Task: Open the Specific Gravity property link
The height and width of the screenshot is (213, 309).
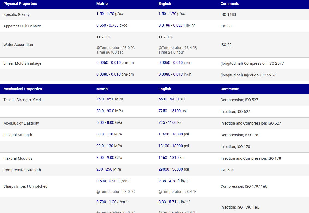Action: click(x=16, y=14)
